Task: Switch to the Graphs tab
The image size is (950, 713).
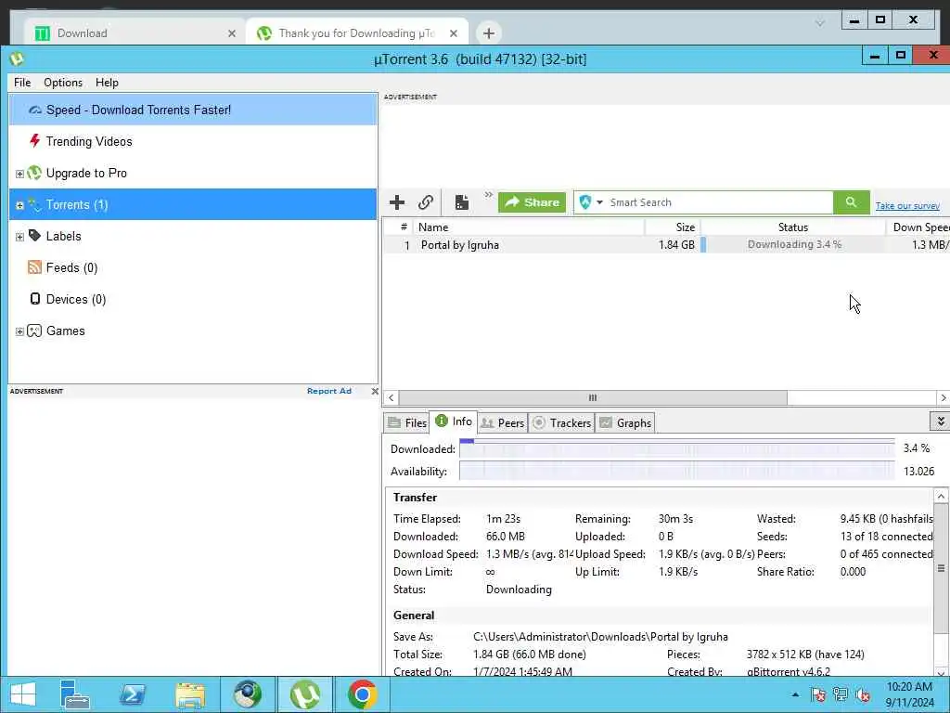Action: (x=625, y=422)
